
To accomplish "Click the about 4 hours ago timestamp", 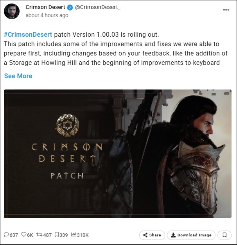I will pos(47,15).
